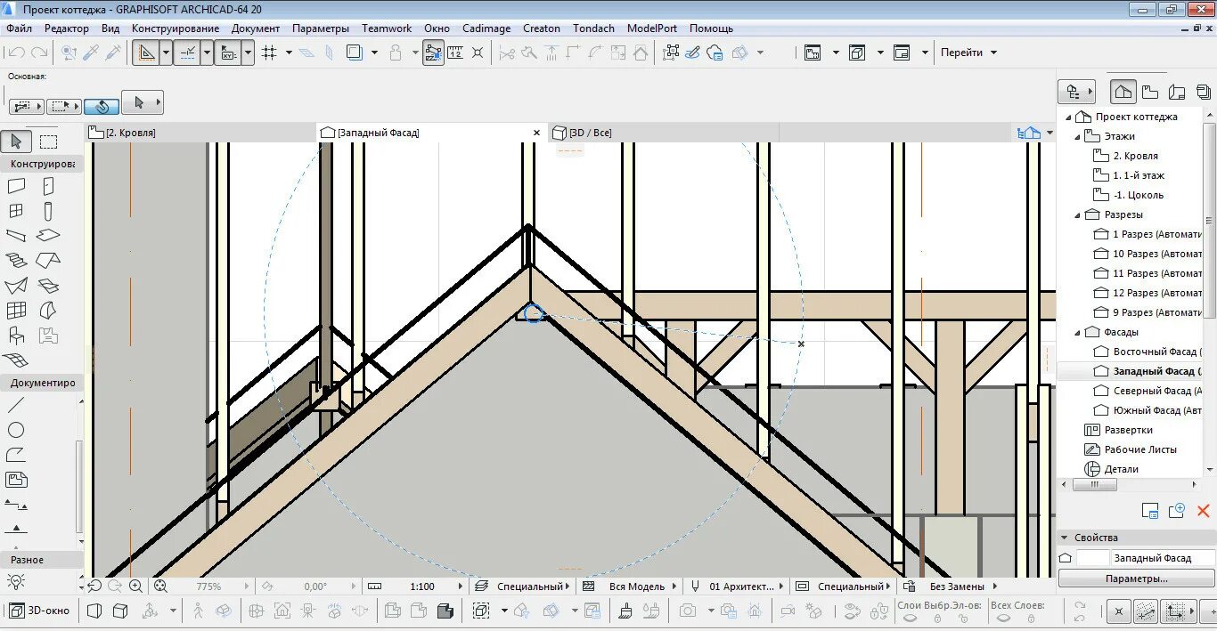
Task: Click the zoom-in magnifier in status bar
Action: [135, 586]
